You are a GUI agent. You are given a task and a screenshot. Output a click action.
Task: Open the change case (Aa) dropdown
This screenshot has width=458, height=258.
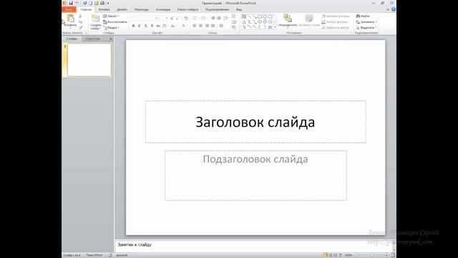(173, 26)
